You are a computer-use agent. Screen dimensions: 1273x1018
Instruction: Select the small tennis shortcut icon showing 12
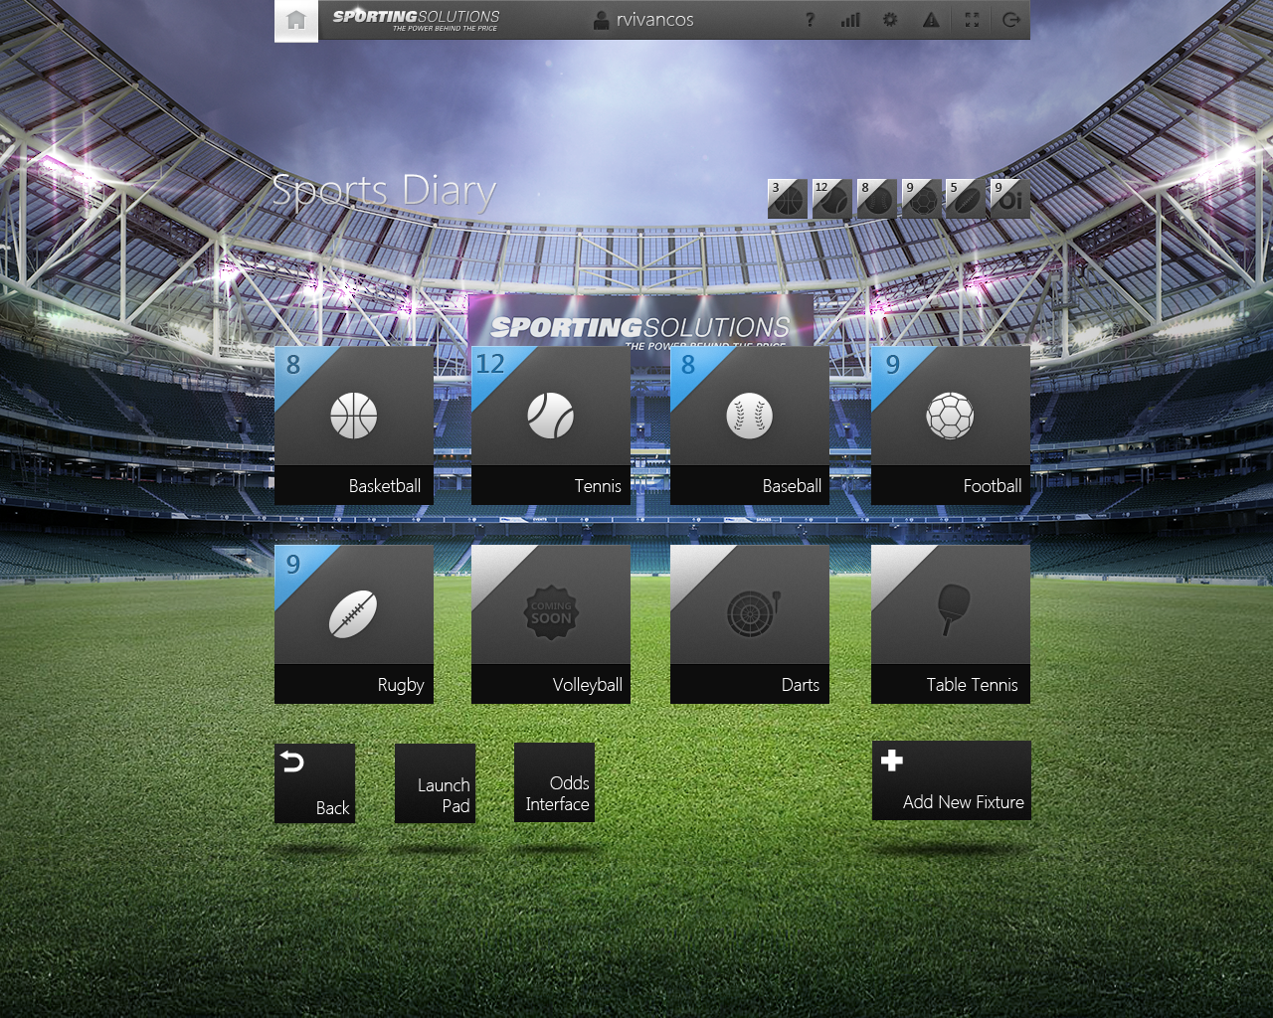832,199
